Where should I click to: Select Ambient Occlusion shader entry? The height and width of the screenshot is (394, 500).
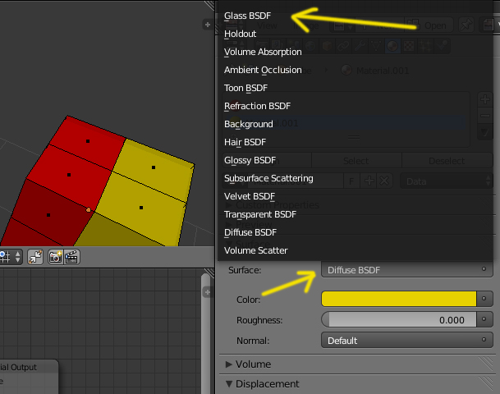click(x=263, y=70)
